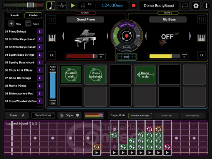Go to previous Sound 2 instrument arrow

[x=146, y=36]
